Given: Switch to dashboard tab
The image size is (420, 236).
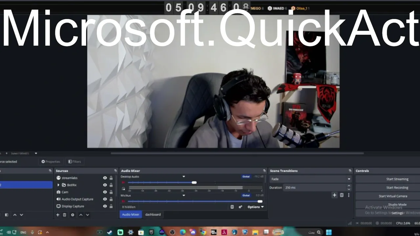Looking at the screenshot, I should point(153,215).
